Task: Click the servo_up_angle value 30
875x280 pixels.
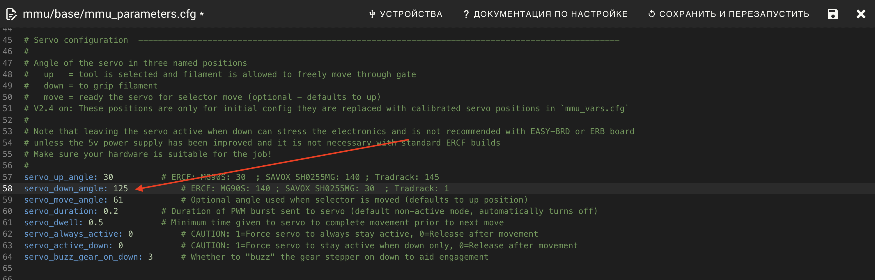Action: click(x=108, y=177)
